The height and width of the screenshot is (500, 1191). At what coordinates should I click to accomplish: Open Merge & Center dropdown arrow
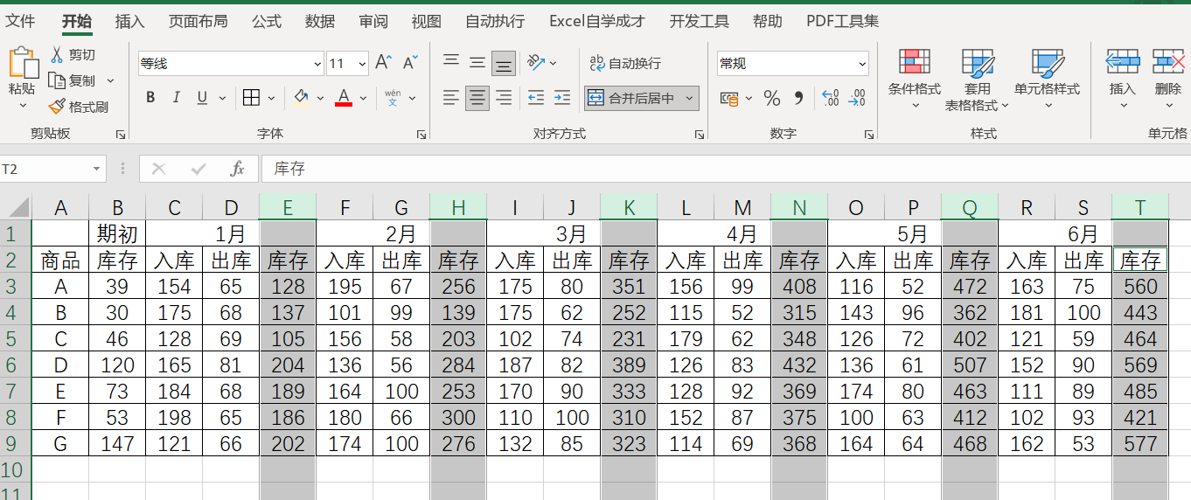pyautogui.click(x=689, y=98)
